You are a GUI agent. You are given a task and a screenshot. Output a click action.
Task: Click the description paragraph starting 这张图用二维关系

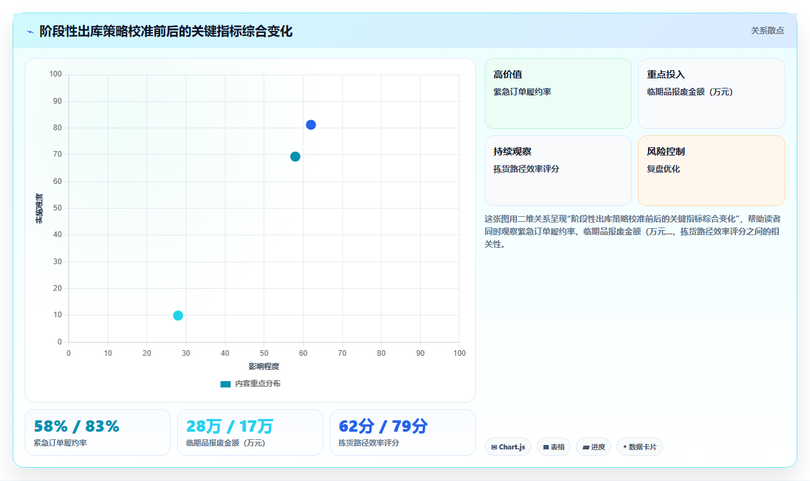coord(633,231)
